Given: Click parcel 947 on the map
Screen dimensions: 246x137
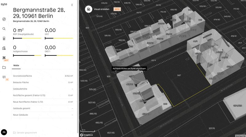Looking at the screenshot, I should [x=179, y=75].
